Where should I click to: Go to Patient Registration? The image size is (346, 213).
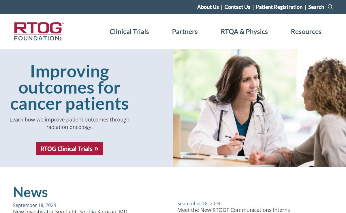click(x=279, y=7)
